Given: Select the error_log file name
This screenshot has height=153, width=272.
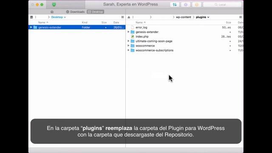Looking at the screenshot, I should pyautogui.click(x=142, y=27).
